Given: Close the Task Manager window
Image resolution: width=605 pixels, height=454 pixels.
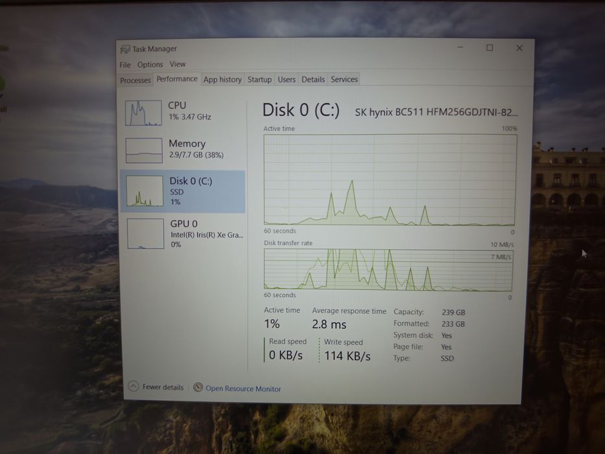Looking at the screenshot, I should pos(519,47).
